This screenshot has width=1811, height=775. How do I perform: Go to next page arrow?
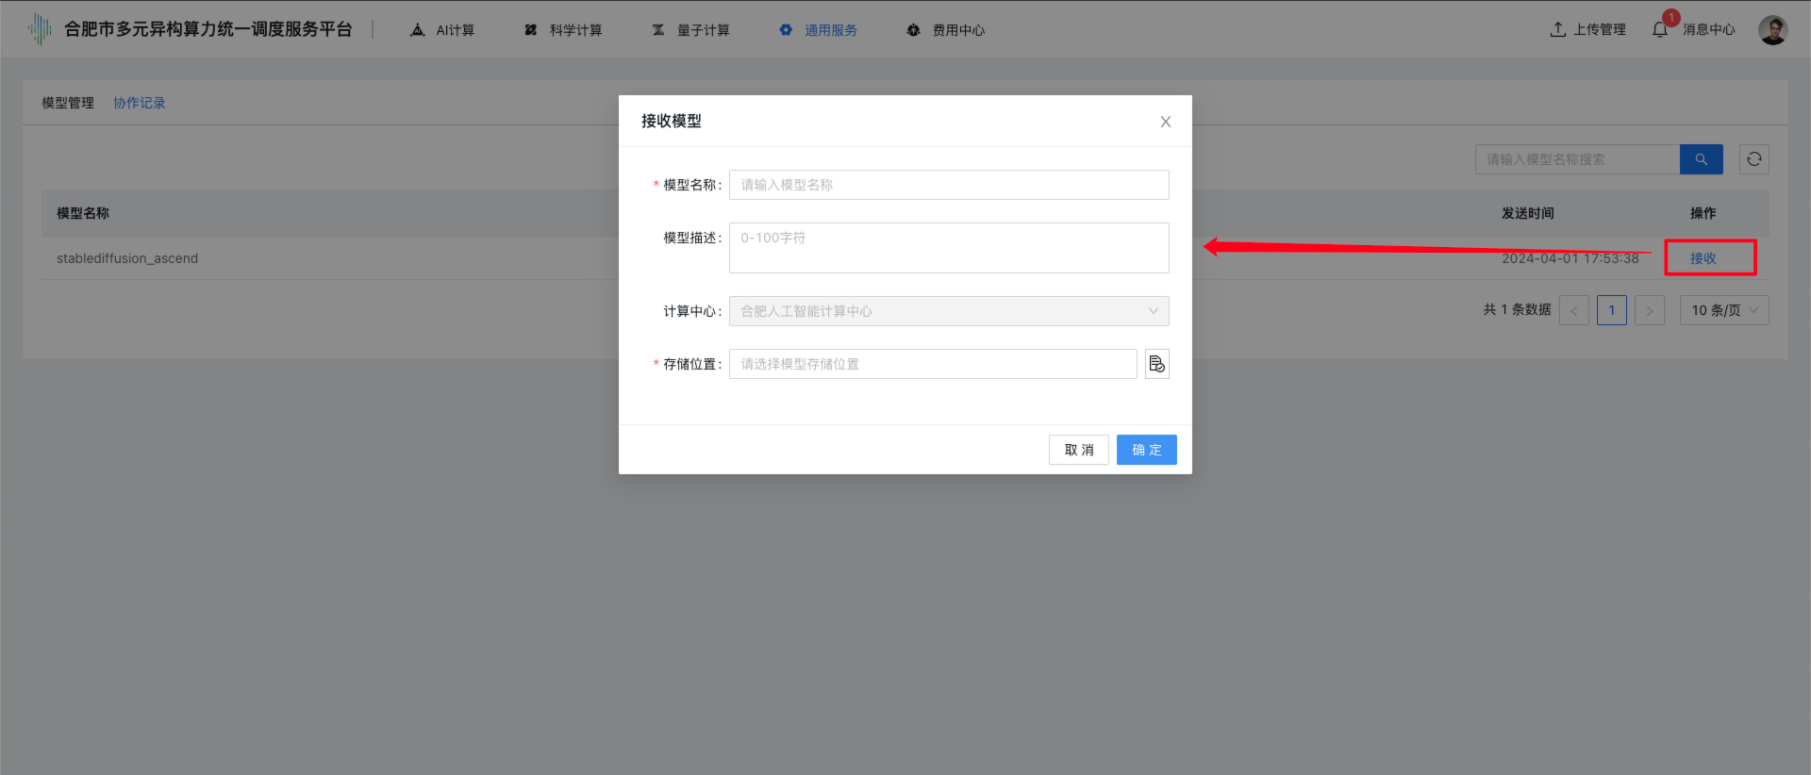[x=1649, y=310]
